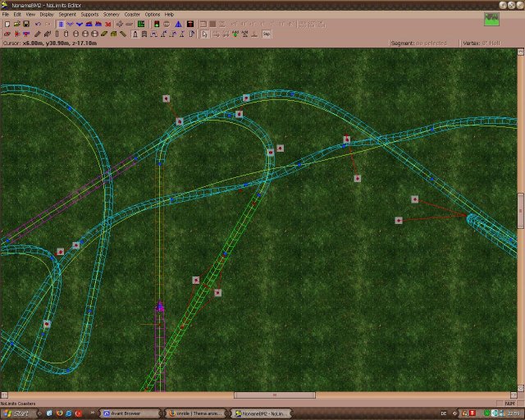Switch to Avant Browser taskbar button
The height and width of the screenshot is (420, 525).
click(x=129, y=413)
